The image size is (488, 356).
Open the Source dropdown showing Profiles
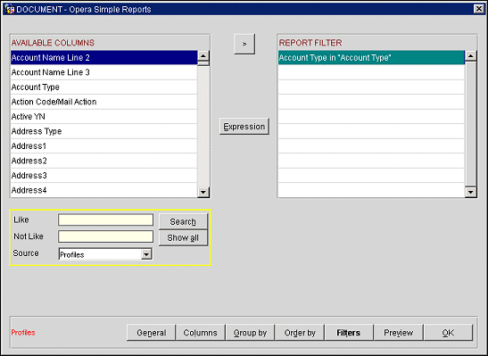click(x=105, y=254)
